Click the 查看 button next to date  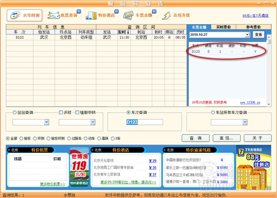(259, 35)
